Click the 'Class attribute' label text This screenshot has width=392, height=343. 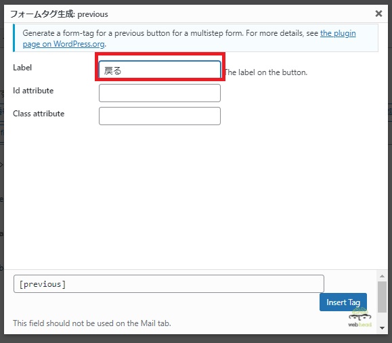pos(39,114)
